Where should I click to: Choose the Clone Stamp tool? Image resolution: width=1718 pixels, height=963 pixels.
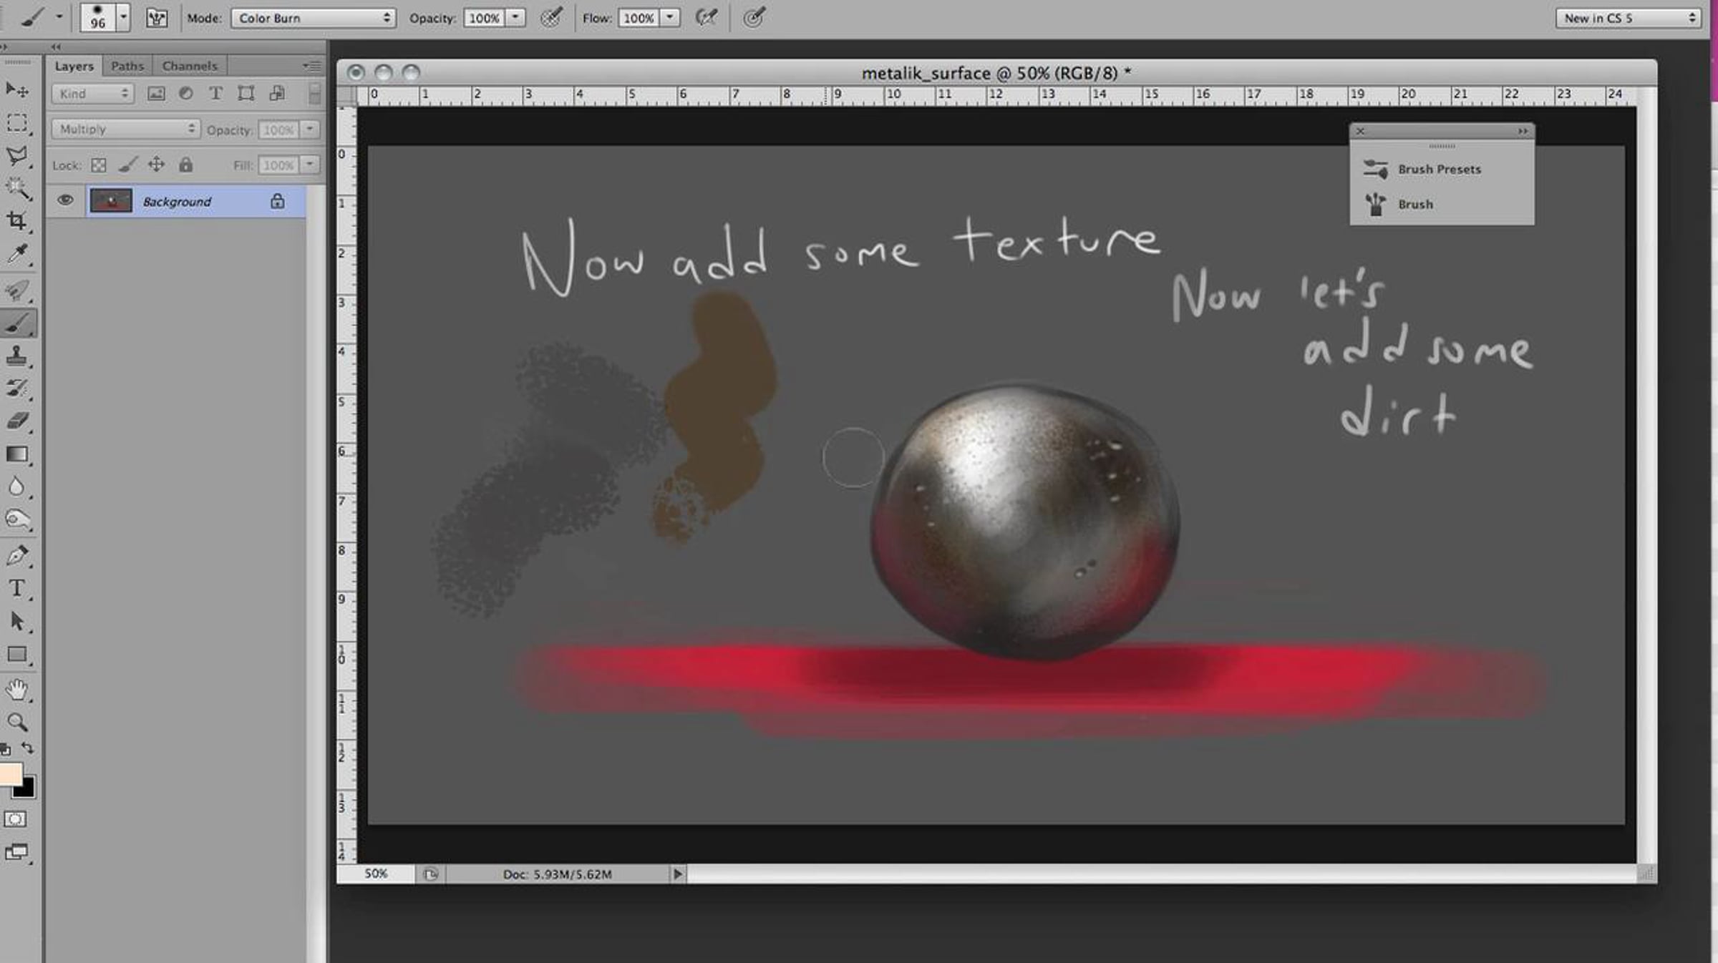(x=17, y=356)
